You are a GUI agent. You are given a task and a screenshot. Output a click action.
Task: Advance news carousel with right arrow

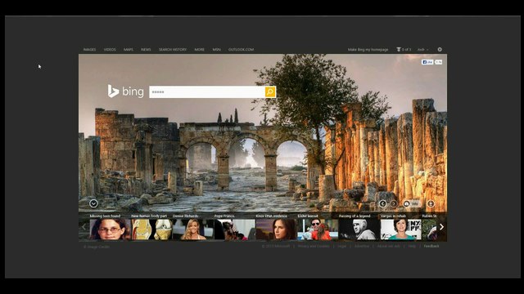441,227
